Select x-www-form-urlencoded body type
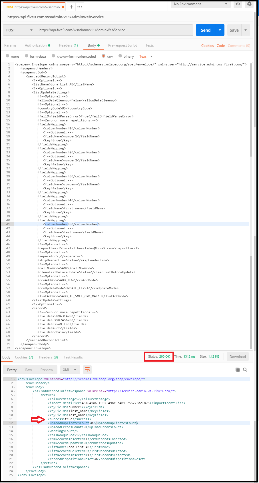This screenshot has width=259, height=483. coord(53,56)
